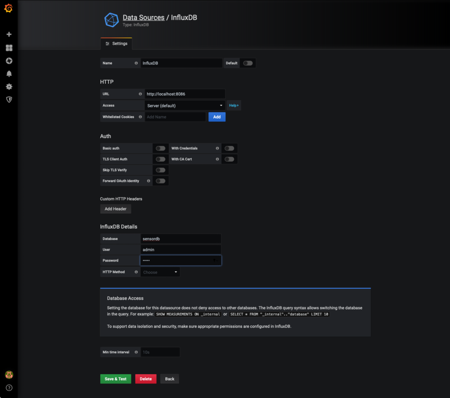
Task: Click the "Custom HTTP Headers" heading
Action: tap(121, 199)
